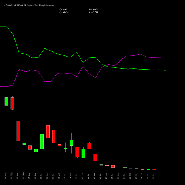The width and height of the screenshot is (185, 185).
Task: Click the green candle above 08 Jun
Action: [x=71, y=143]
